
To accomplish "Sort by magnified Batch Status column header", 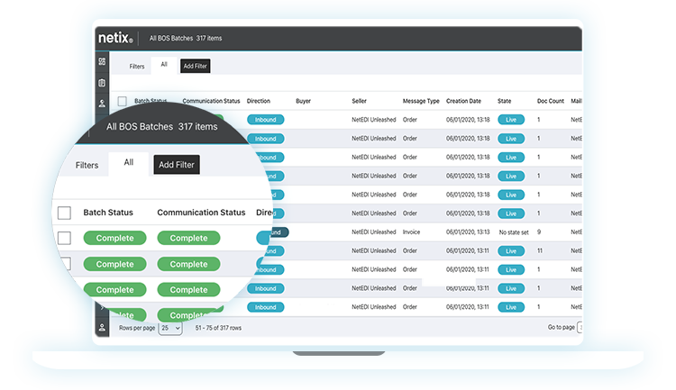I will pyautogui.click(x=108, y=213).
